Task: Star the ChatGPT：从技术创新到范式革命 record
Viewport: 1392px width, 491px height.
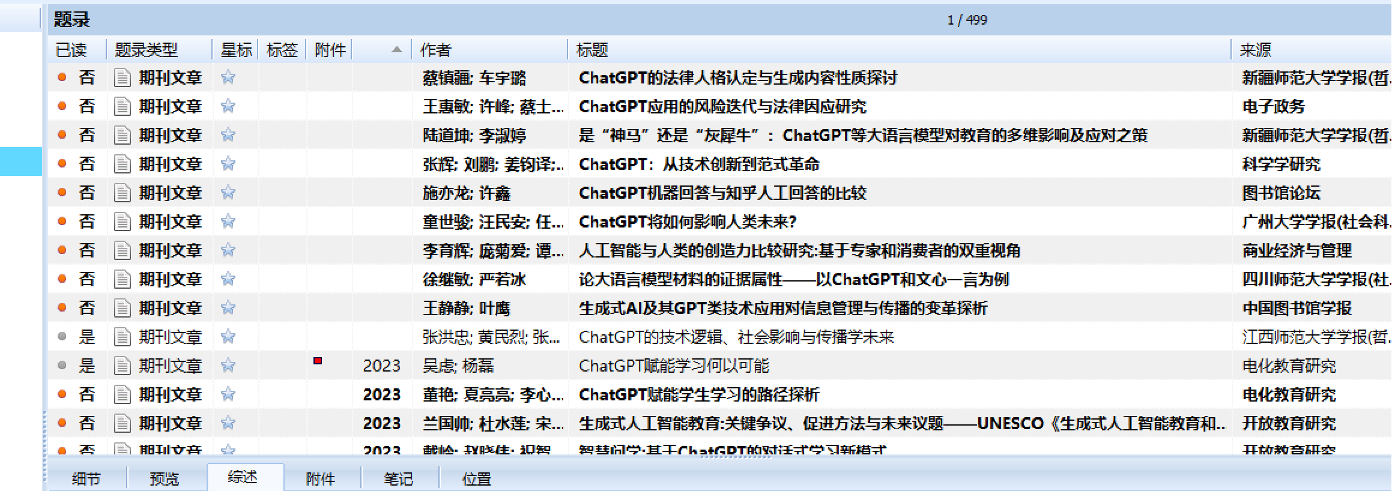Action: [x=228, y=163]
